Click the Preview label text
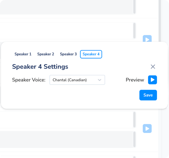This screenshot has width=169, height=158. [135, 80]
